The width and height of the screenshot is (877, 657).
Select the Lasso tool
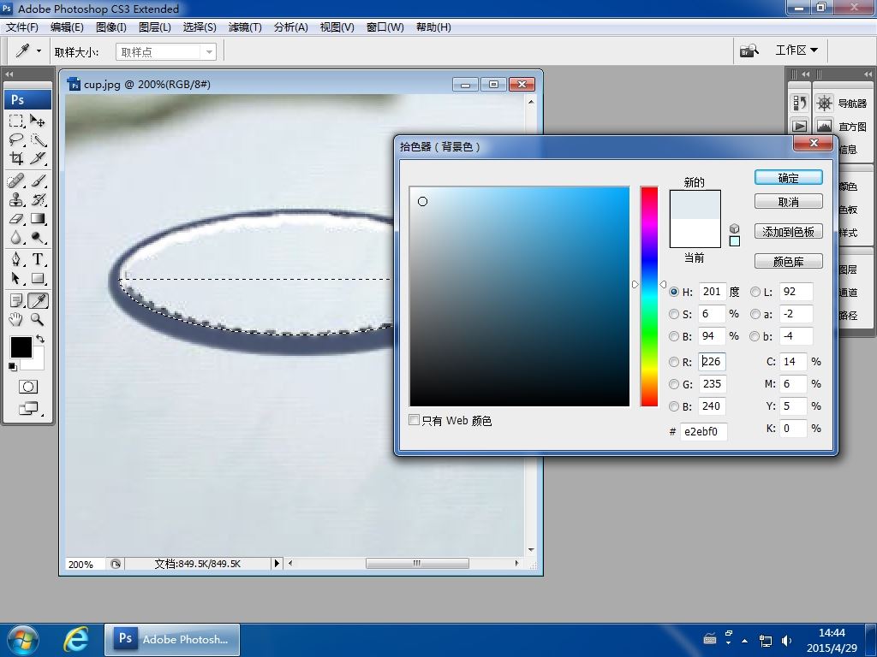[16, 139]
